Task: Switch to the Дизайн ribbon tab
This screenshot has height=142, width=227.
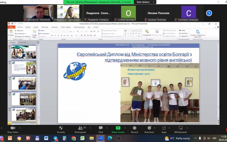Action: pyautogui.click(x=36, y=27)
